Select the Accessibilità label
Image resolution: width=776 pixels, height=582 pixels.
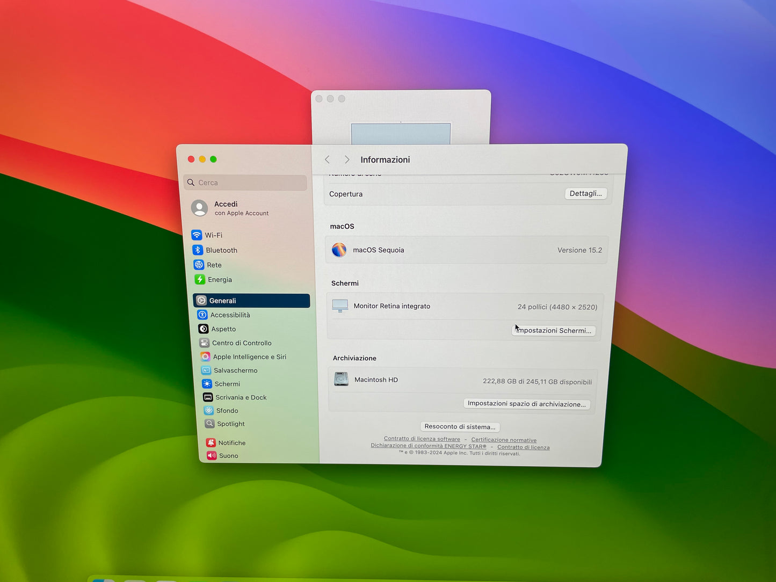[x=230, y=315]
